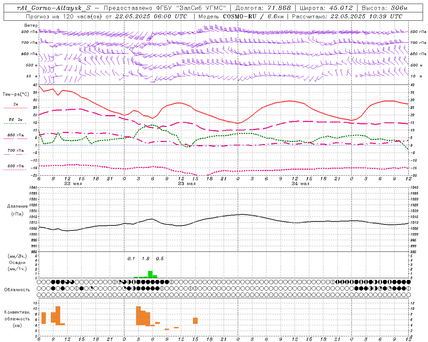Click the isolated orange convective bar at hour 15
The image size is (428, 342).
[195, 321]
